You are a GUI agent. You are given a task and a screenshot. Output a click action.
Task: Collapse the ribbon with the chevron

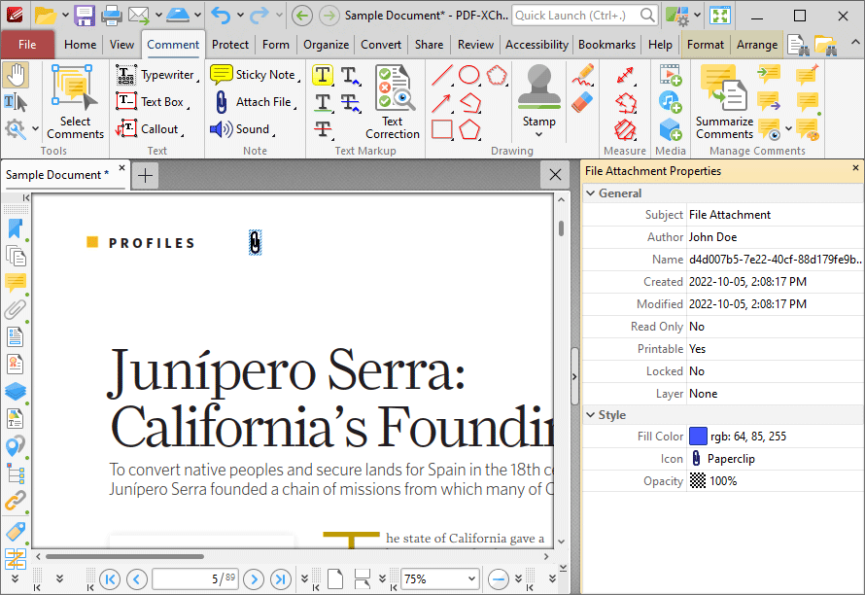click(855, 42)
